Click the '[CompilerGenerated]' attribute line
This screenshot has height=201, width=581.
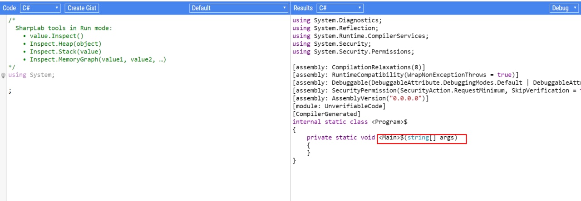[x=326, y=114]
